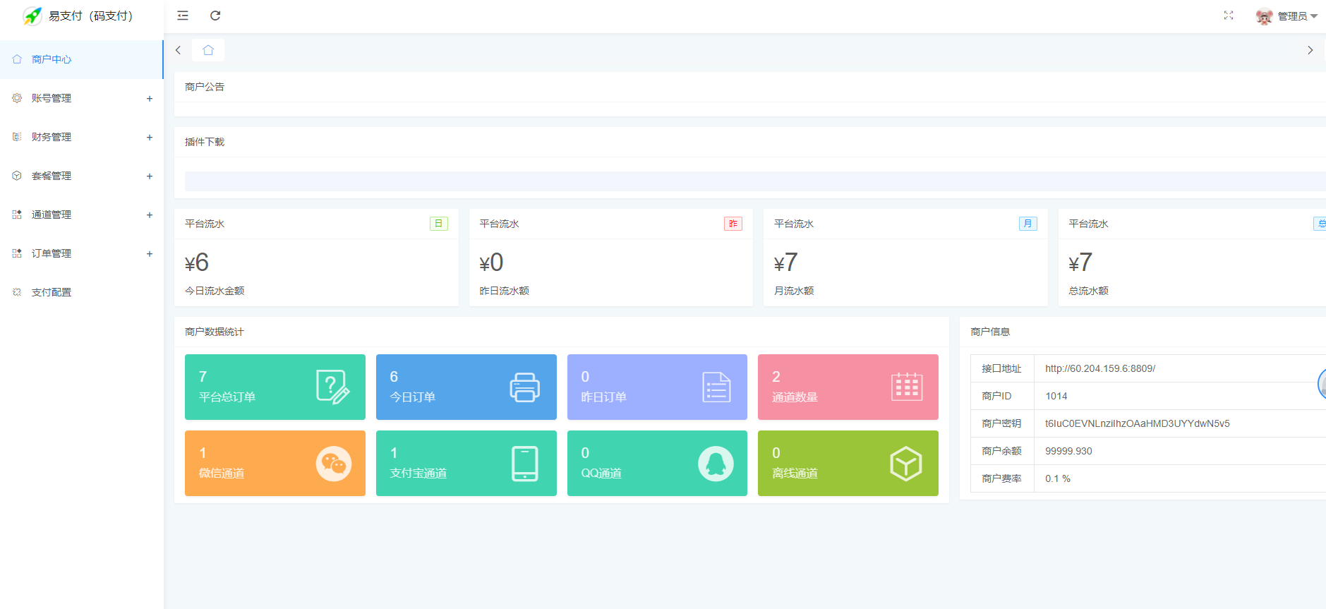This screenshot has width=1326, height=609.
Task: Click the home tab icon
Action: (x=208, y=50)
